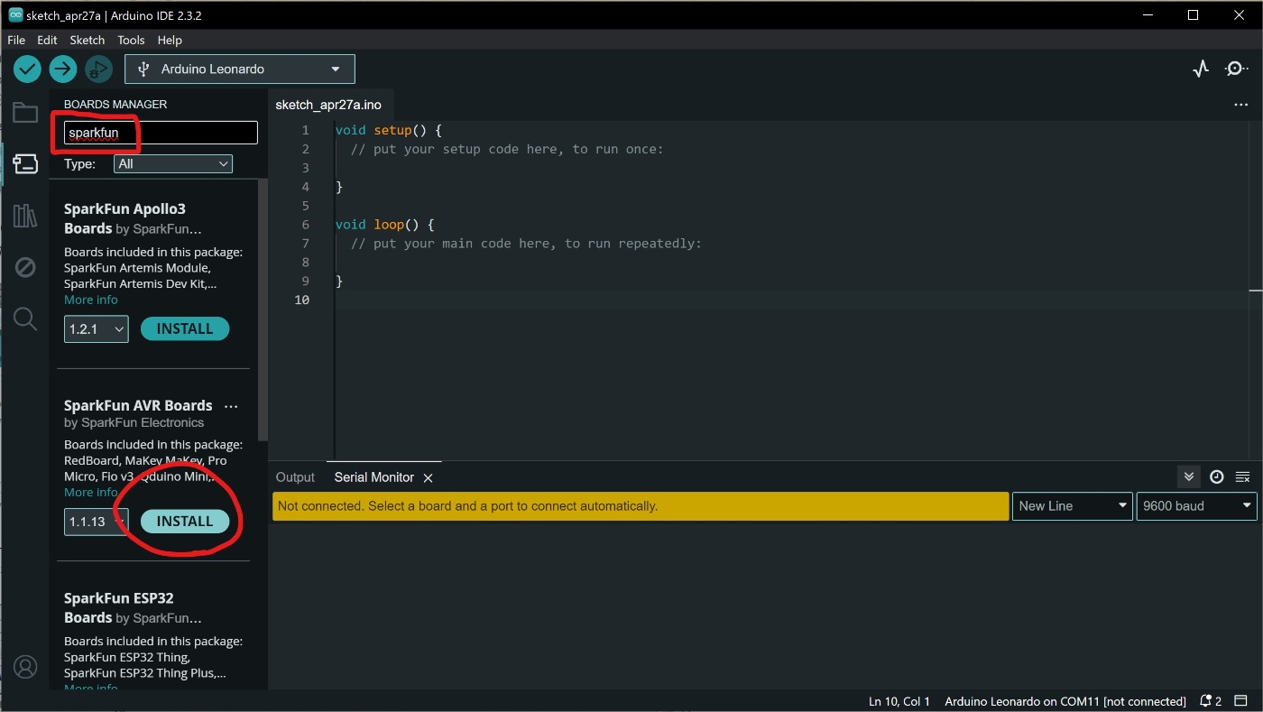This screenshot has width=1263, height=712.
Task: Click the Arduino IDE title bar logo
Action: click(x=15, y=14)
